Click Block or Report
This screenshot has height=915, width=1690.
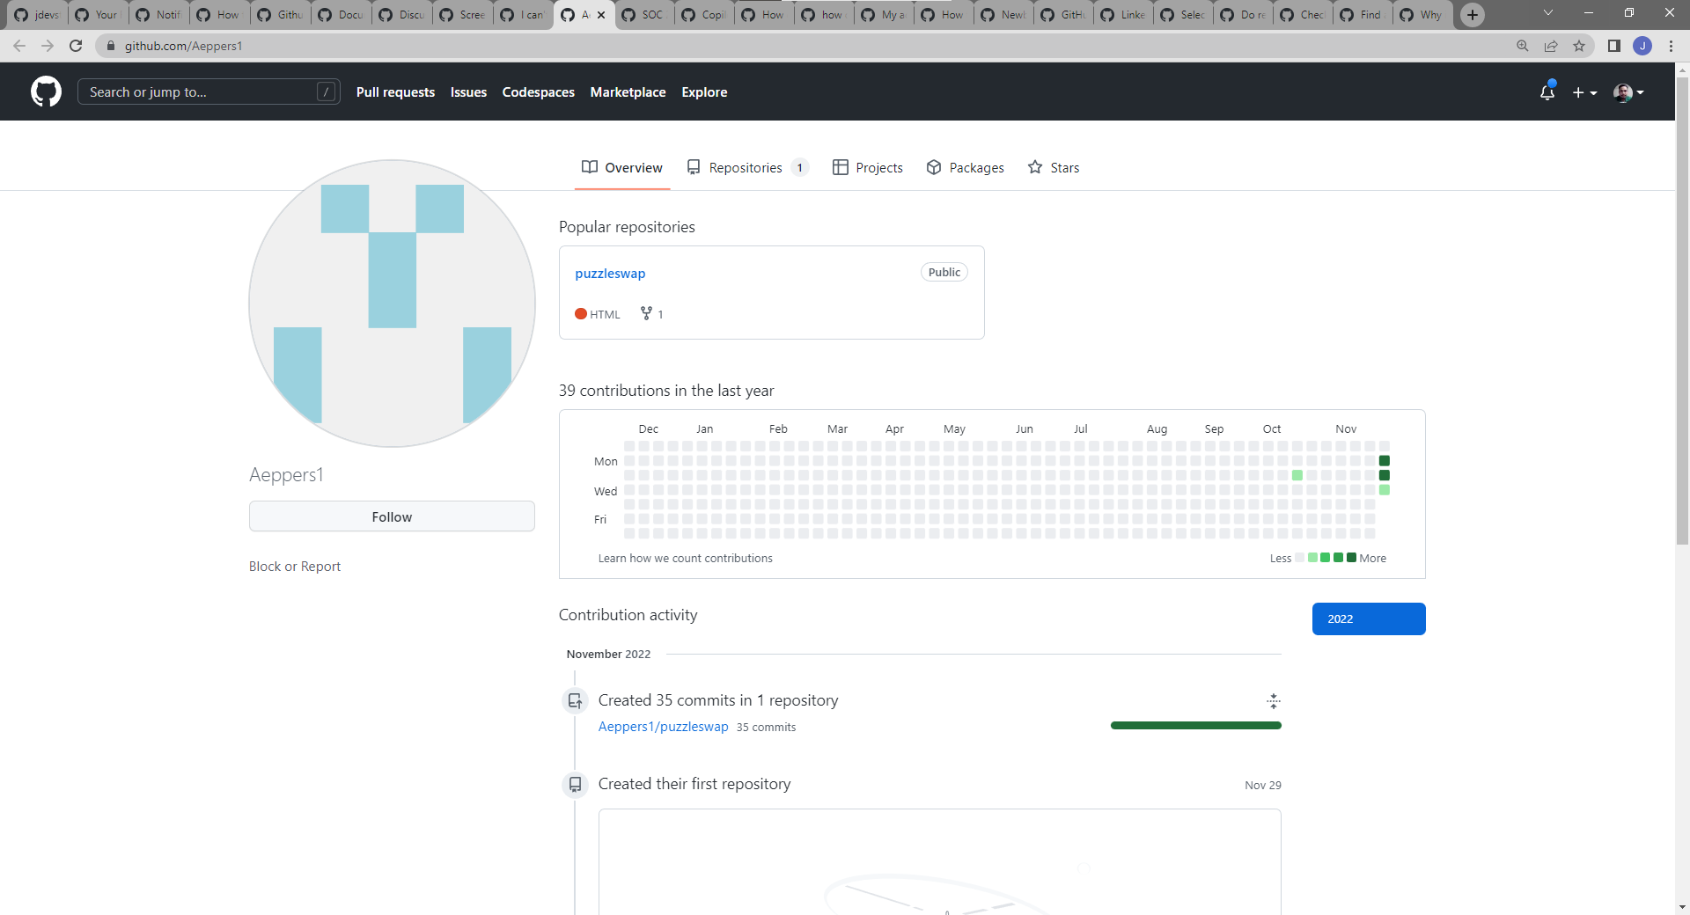click(x=294, y=566)
